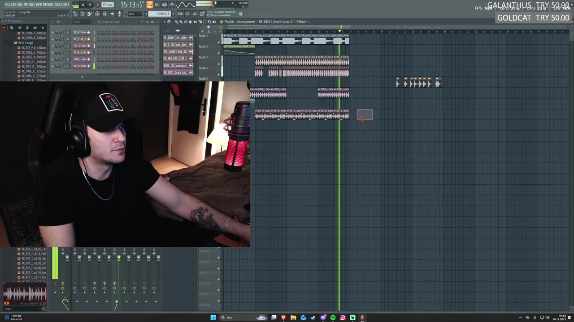This screenshot has height=322, width=574.
Task: Click the browser search magnifier icon
Action: [x=43, y=309]
